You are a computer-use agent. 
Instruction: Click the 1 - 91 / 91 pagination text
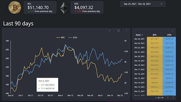(159, 98)
